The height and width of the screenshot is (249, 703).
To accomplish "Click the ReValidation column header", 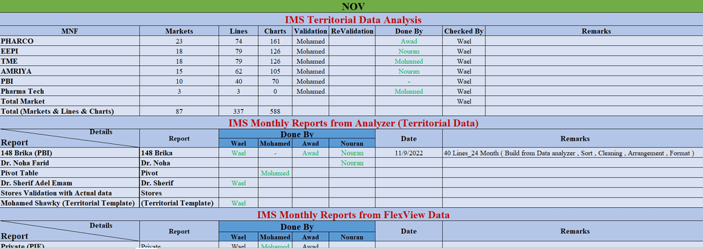I will (352, 31).
